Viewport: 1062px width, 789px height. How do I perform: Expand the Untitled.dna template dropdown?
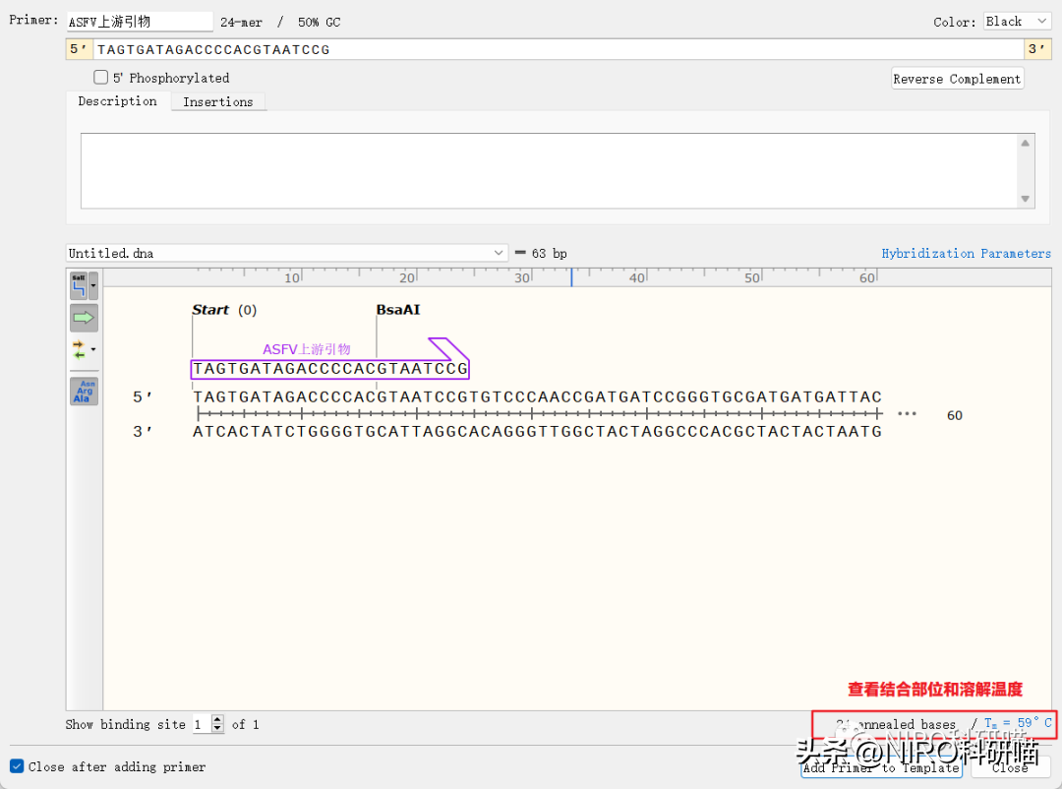coord(499,253)
